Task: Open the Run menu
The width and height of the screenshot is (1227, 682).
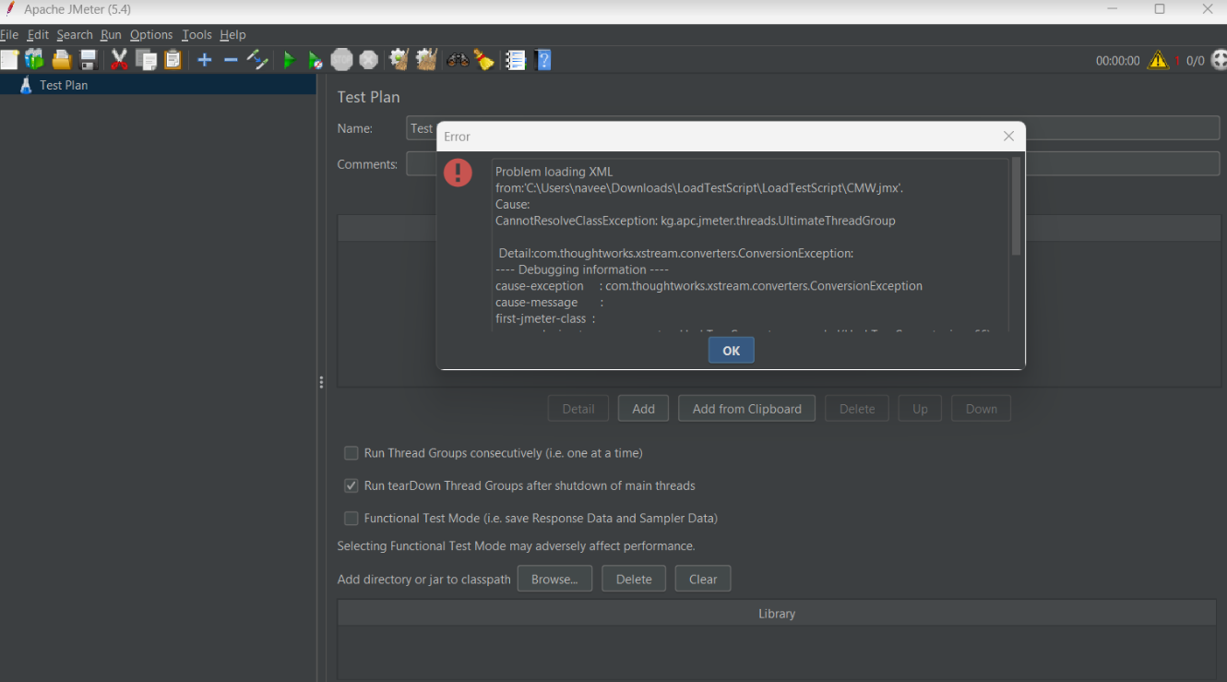Action: pyautogui.click(x=111, y=34)
